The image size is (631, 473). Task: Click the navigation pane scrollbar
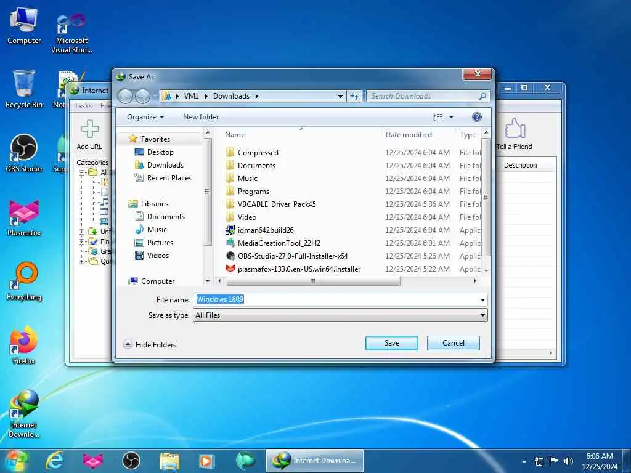[x=207, y=192]
